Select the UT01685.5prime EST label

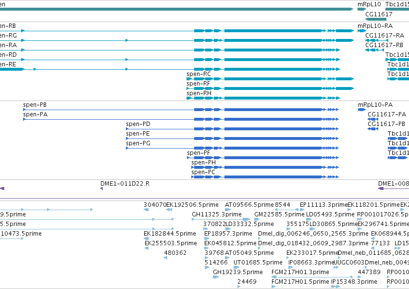[x=258, y=263]
